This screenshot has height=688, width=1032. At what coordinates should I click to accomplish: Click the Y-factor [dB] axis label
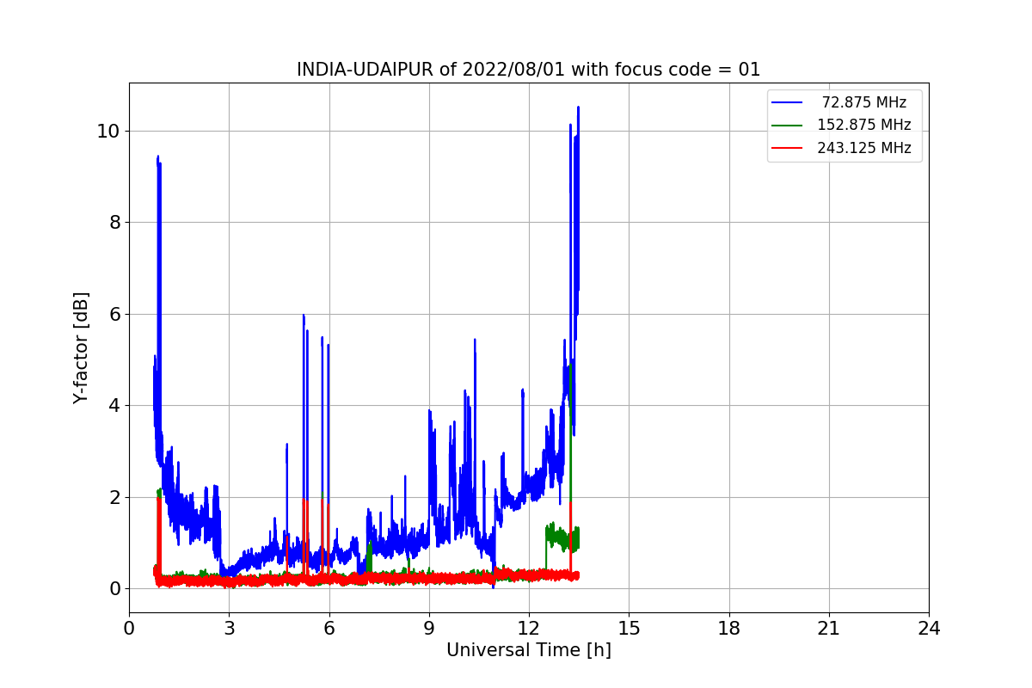[x=81, y=348]
